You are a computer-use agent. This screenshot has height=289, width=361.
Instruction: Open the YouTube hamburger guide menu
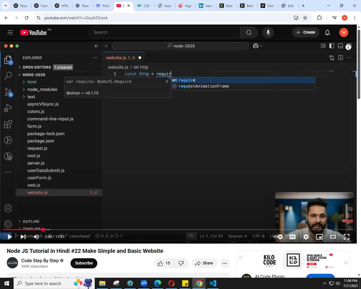[x=10, y=32]
